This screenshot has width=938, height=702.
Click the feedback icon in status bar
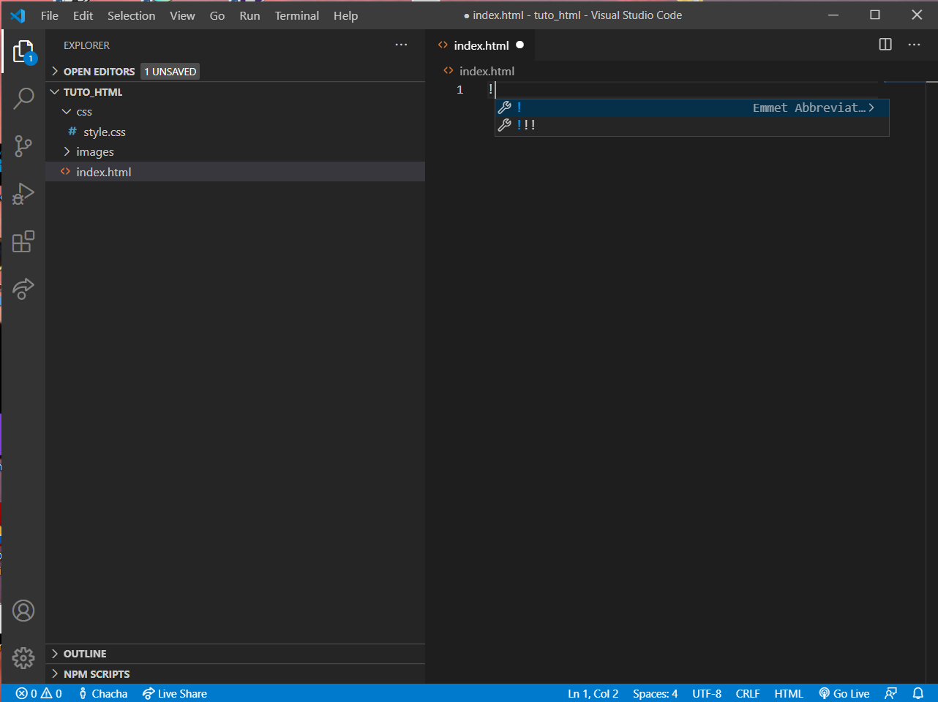click(x=890, y=693)
